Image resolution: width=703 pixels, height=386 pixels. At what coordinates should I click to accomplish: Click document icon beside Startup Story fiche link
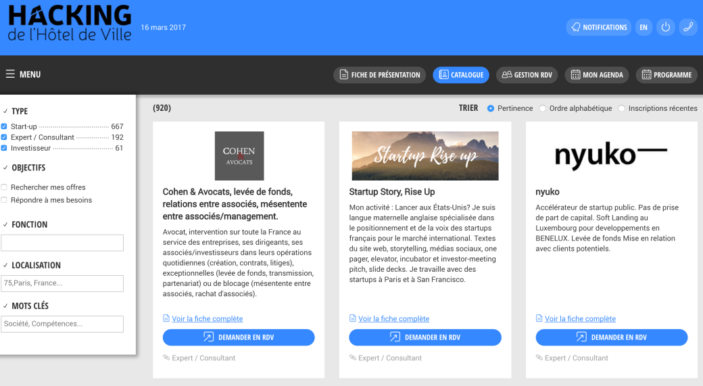(x=352, y=318)
